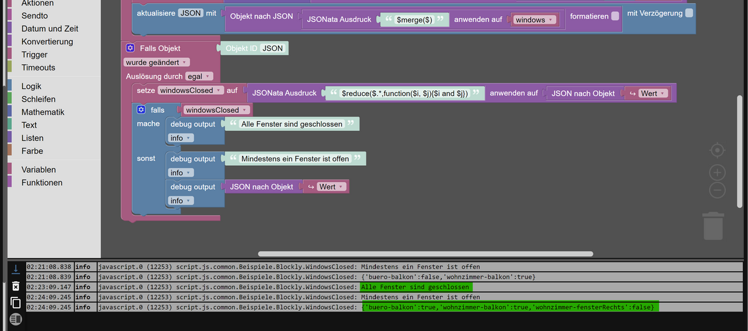Select the Objekt ID 'JSON' field
The height and width of the screenshot is (331, 748).
pos(273,48)
